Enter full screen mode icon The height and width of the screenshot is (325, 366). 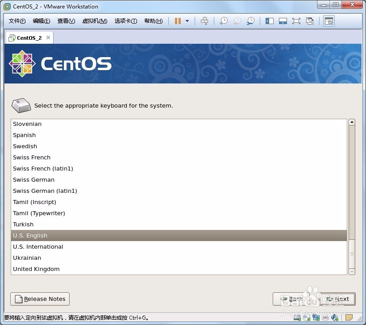[296, 21]
